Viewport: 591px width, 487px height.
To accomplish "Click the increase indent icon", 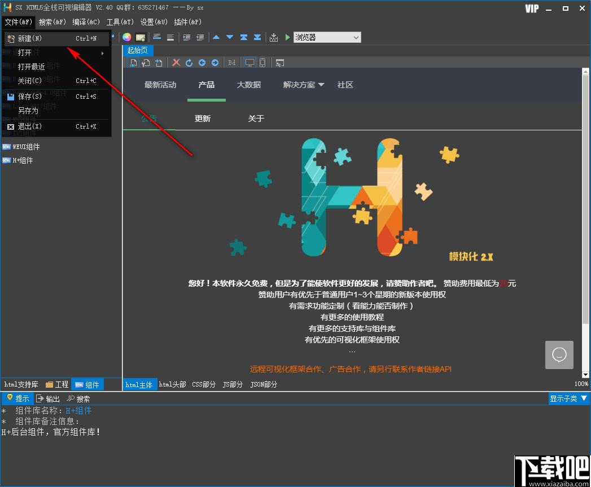I will pyautogui.click(x=187, y=37).
